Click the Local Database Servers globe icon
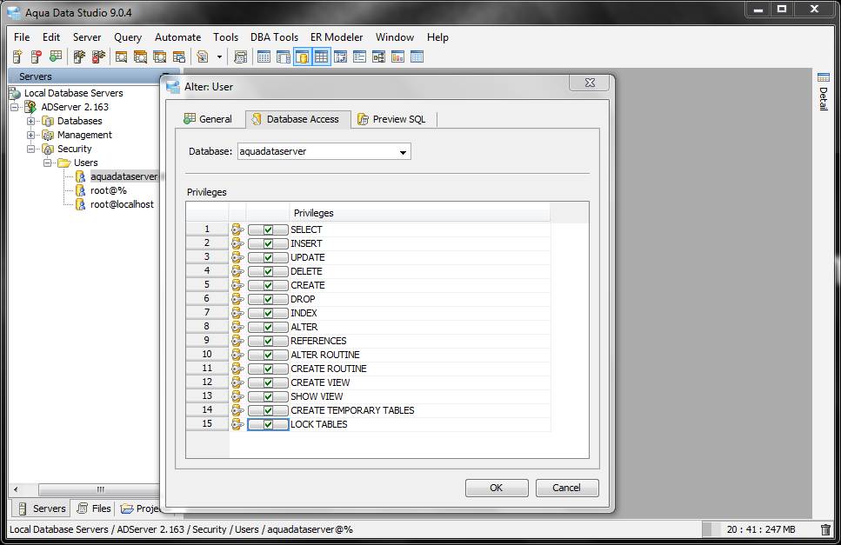The height and width of the screenshot is (545, 841). 16,93
